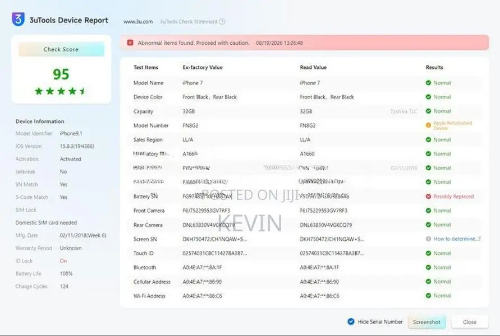Click the Screen SN row label
This screenshot has height=336, width=500.
(x=145, y=239)
